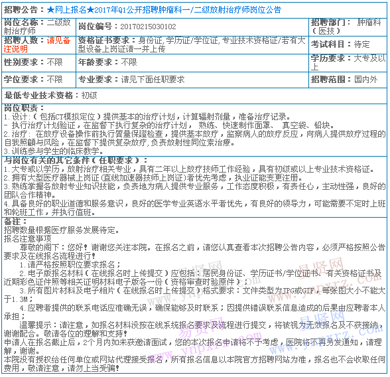390x377 pixels.
Task: Click the '专业要求：请见下面任职要求' cell
Action: (x=192, y=80)
